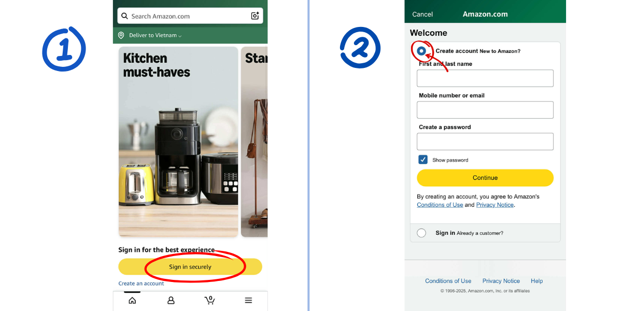The image size is (622, 311).
Task: Open the Conditions of Use footer link
Action: coord(448,281)
